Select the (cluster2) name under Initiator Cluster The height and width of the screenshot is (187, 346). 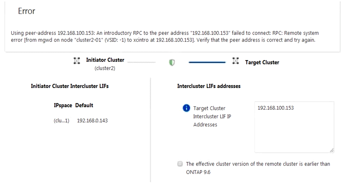pyautogui.click(x=105, y=68)
